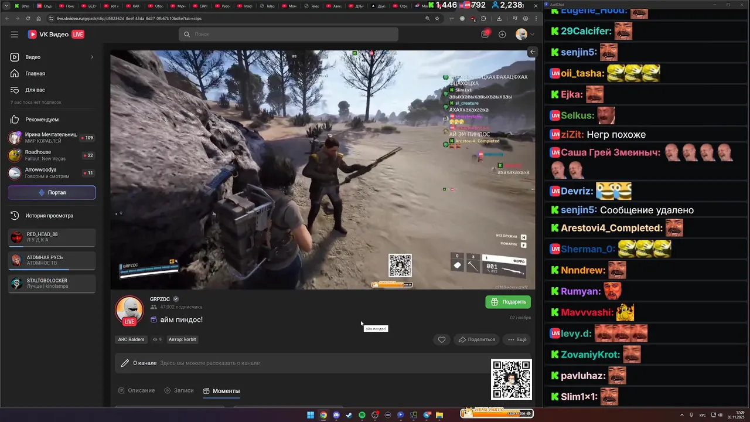
Task: Click into the Поиск search field
Action: pyautogui.click(x=288, y=34)
